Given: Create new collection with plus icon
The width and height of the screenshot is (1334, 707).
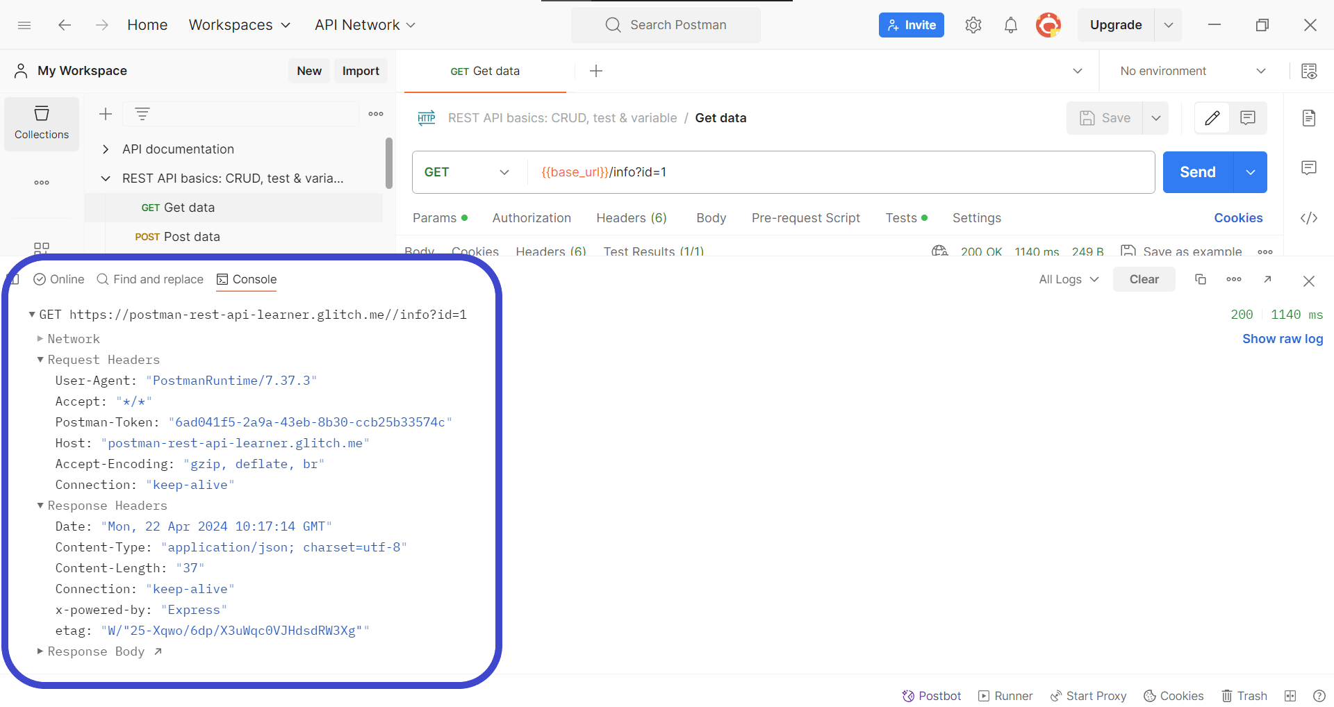Looking at the screenshot, I should coord(106,114).
